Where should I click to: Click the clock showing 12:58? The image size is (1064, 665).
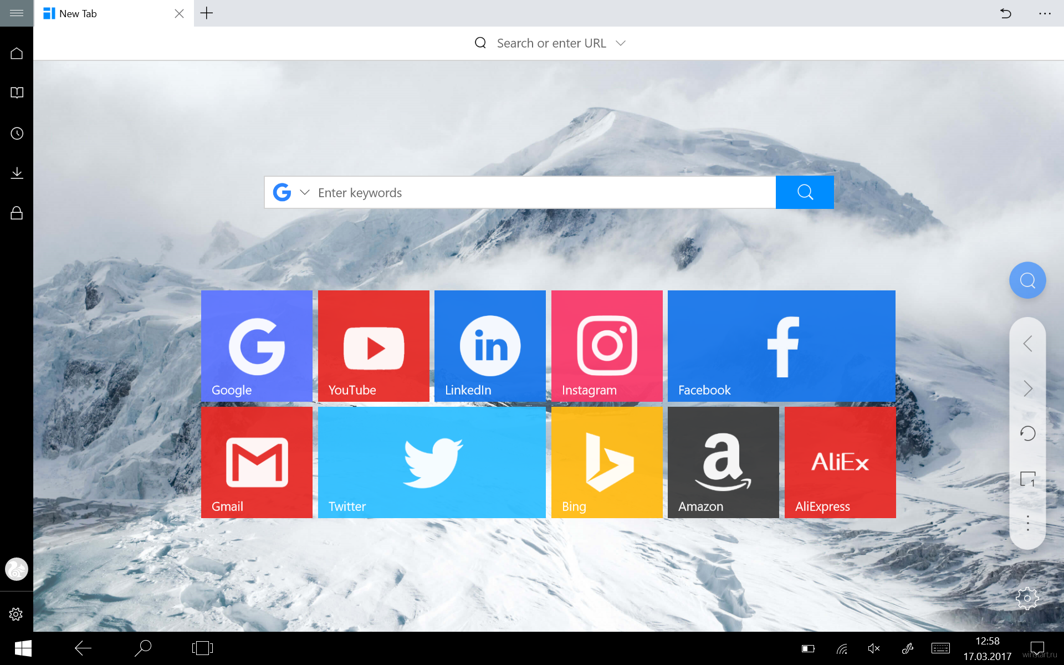(987, 641)
